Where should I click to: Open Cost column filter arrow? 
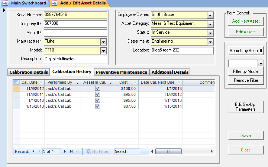(x=135, y=83)
